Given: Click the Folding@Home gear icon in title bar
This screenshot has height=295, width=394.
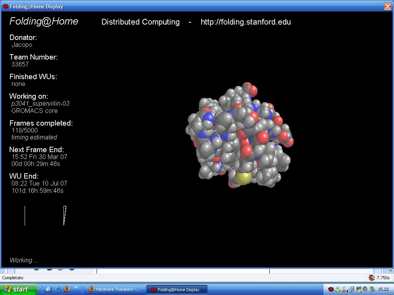Looking at the screenshot, I should pyautogui.click(x=5, y=6).
